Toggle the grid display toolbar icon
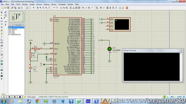 pyautogui.click(x=30, y=8)
